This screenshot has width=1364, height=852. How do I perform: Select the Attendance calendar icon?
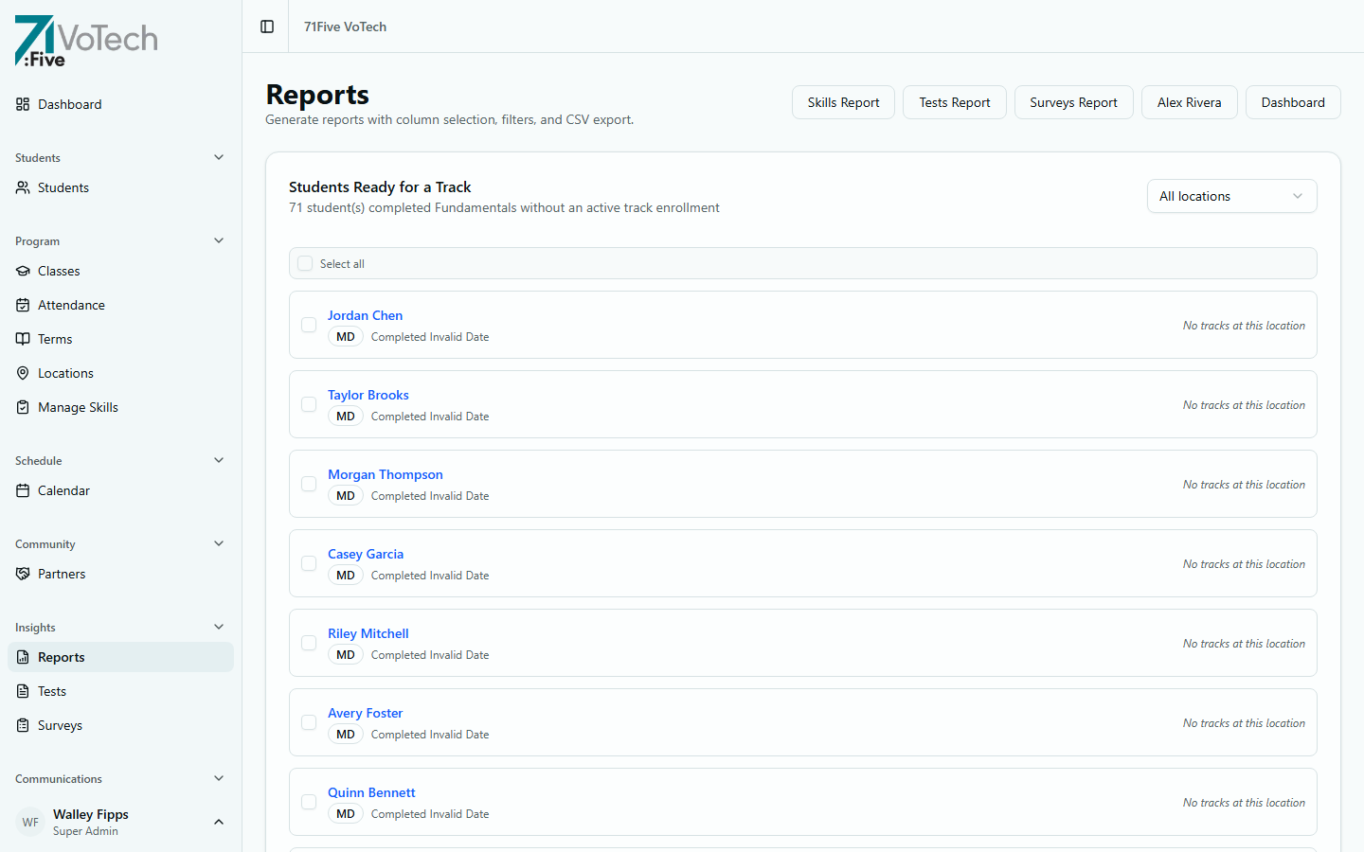pos(23,305)
